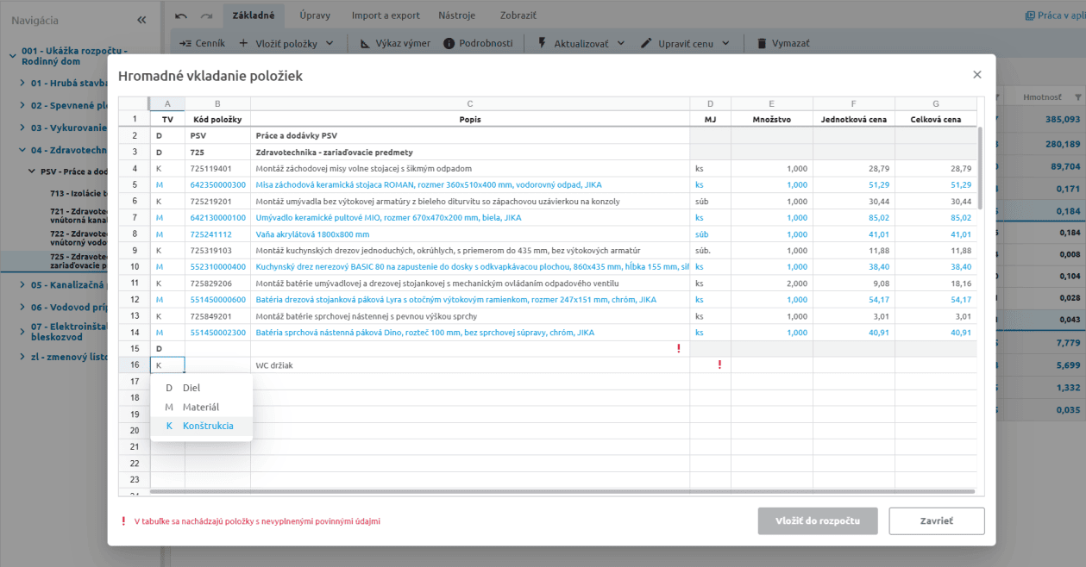Click the Hmotnosť column filter icon
This screenshot has width=1086, height=567.
click(1077, 97)
